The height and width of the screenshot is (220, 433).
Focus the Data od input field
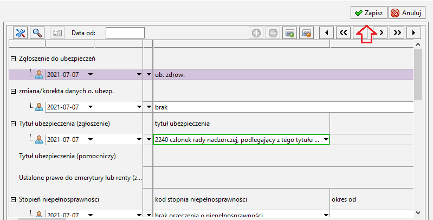[125, 33]
